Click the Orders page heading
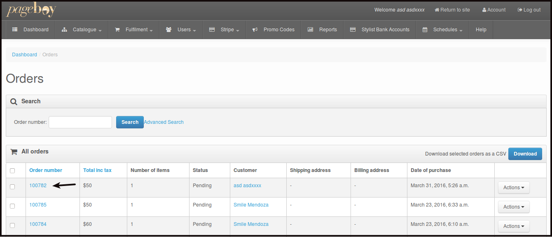Screen dimensions: 552x237 point(25,79)
